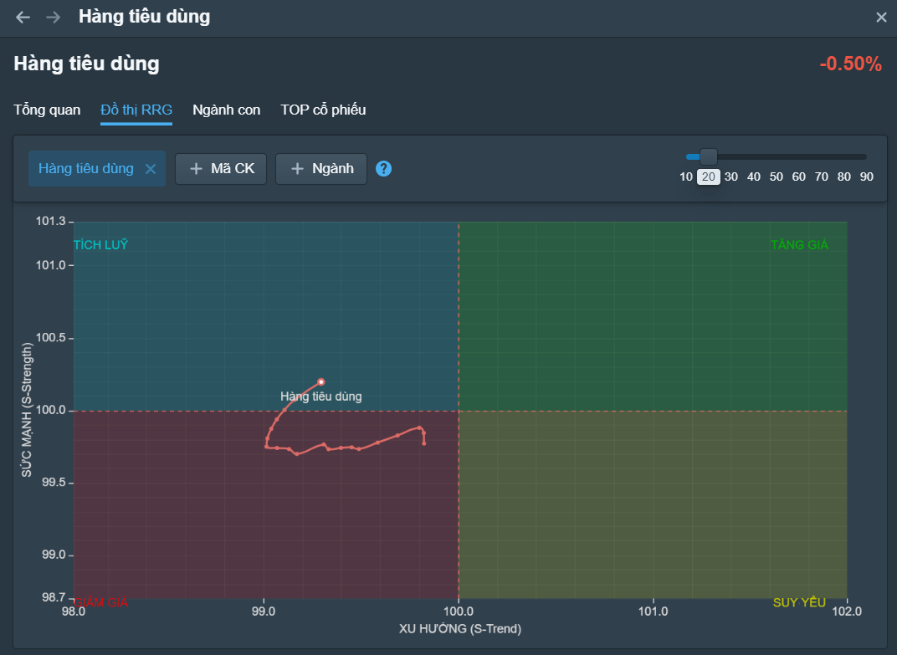Click the TĂNG GIÁ quadrant label

[799, 245]
